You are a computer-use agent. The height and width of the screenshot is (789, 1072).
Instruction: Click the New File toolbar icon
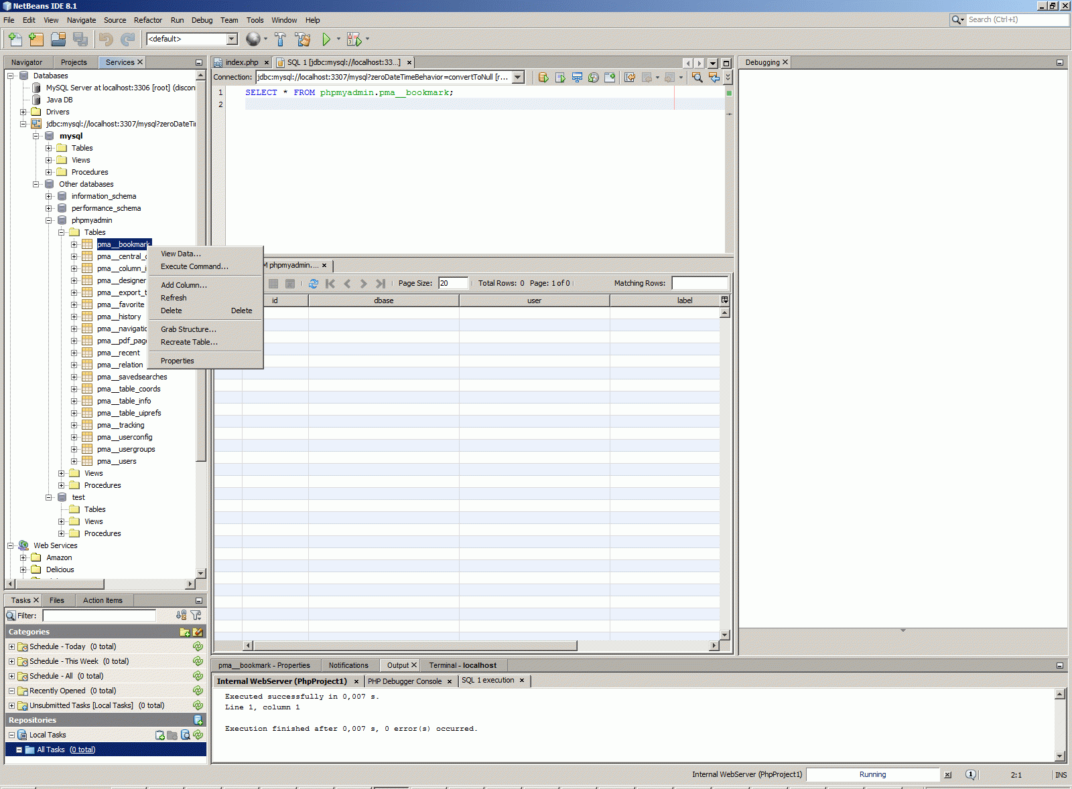point(15,39)
